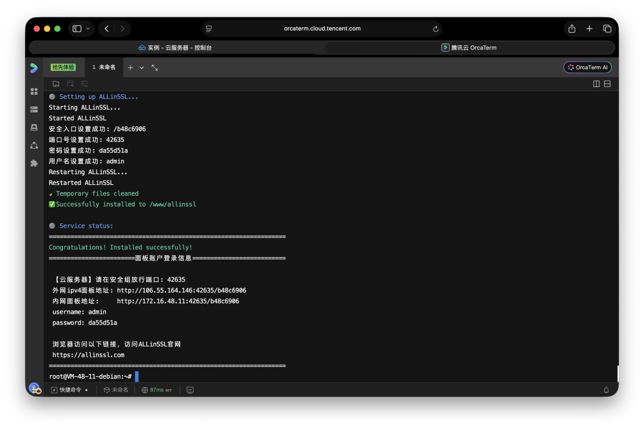
Task: Click the OrcaTerm AI button
Action: pyautogui.click(x=587, y=67)
